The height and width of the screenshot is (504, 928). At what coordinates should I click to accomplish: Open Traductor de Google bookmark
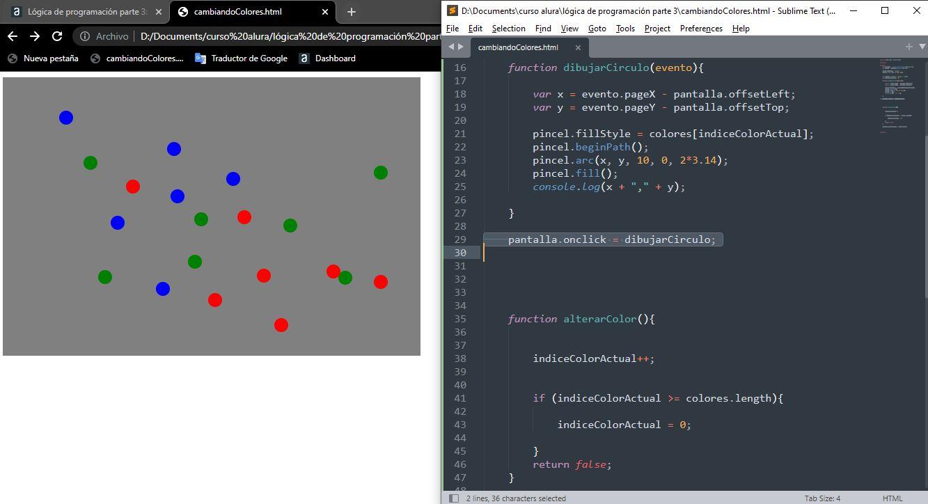tap(241, 58)
